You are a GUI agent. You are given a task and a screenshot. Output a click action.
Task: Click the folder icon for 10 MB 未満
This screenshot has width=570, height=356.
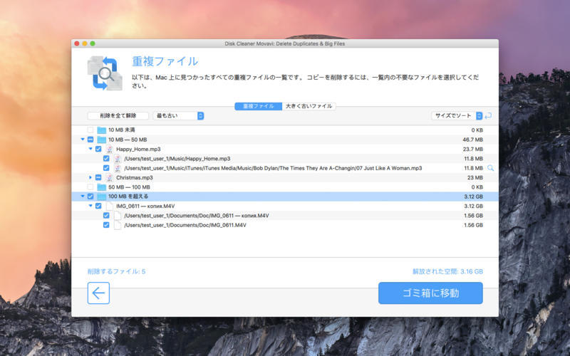tap(101, 130)
